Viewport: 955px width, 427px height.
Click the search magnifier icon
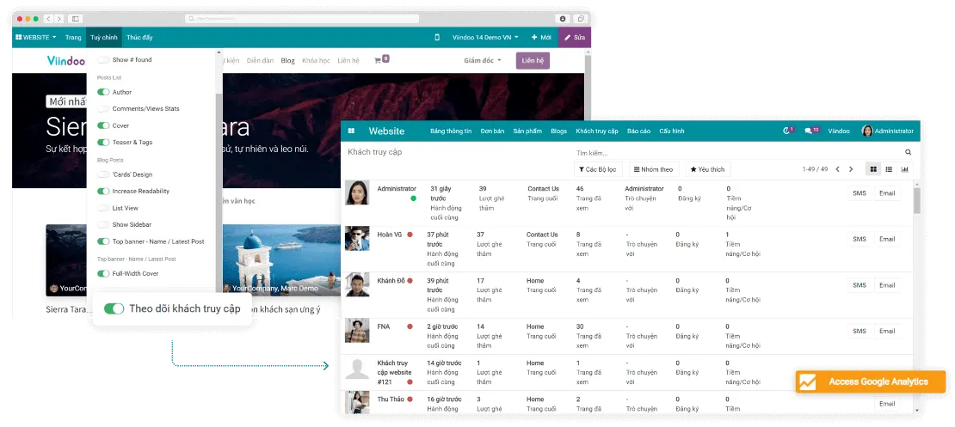pos(908,152)
